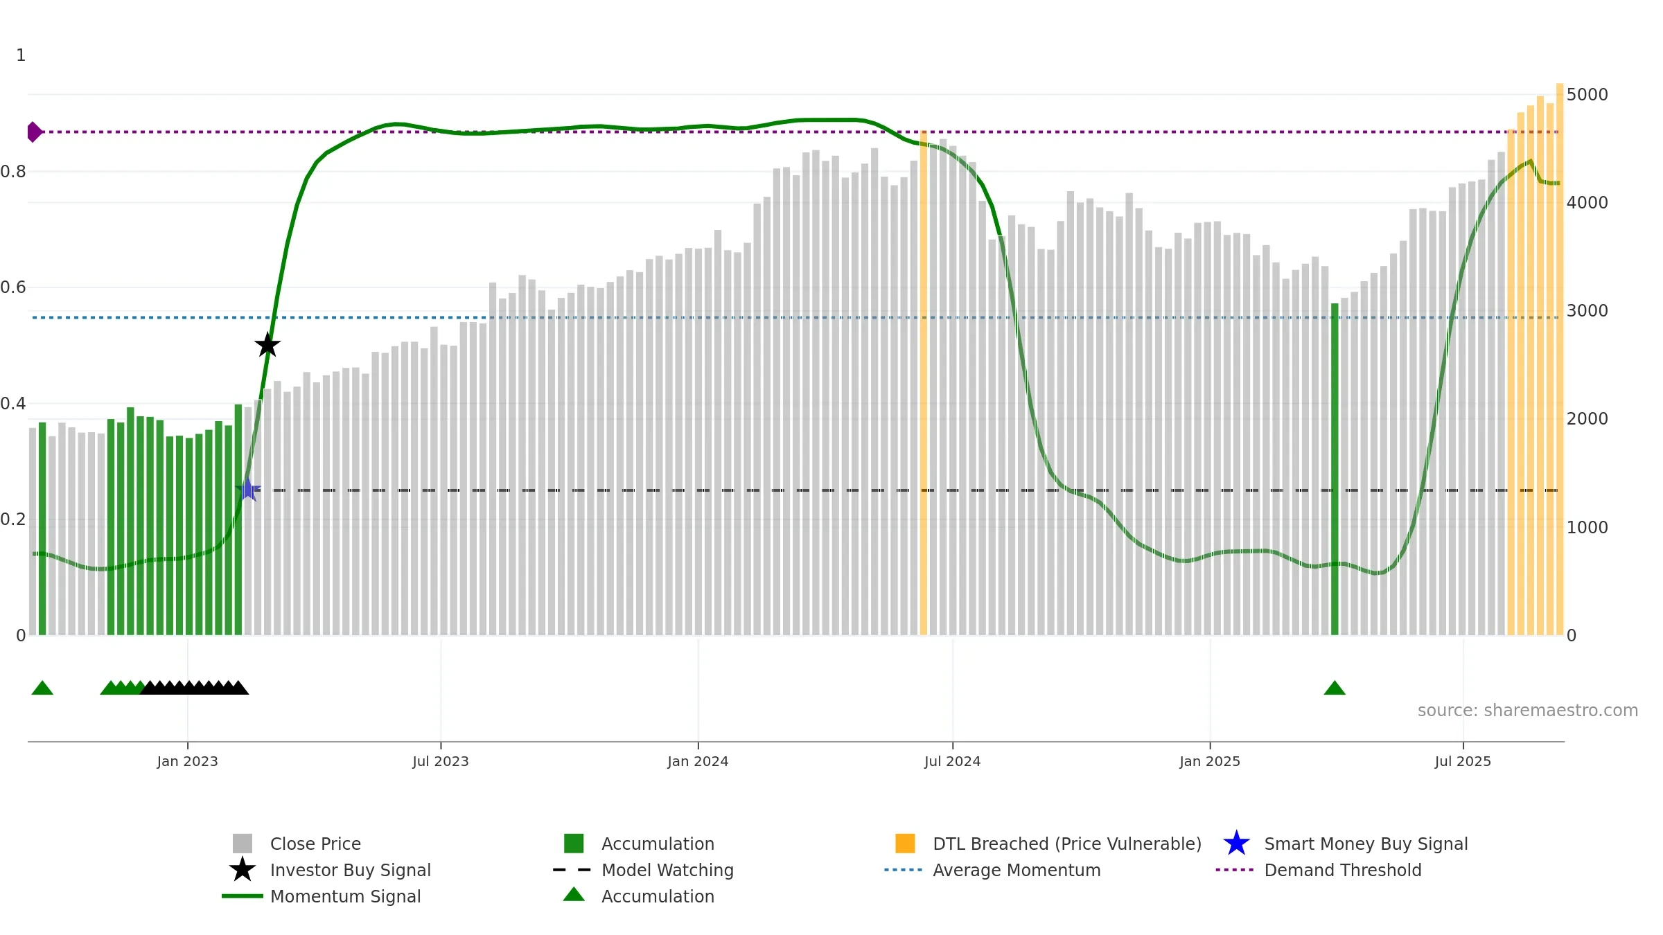Image resolution: width=1663 pixels, height=935 pixels.
Task: Click the Jan 2025 axis label
Action: click(1210, 762)
